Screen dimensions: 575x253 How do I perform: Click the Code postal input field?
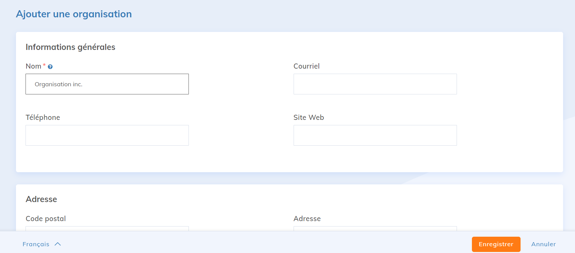[x=107, y=229]
